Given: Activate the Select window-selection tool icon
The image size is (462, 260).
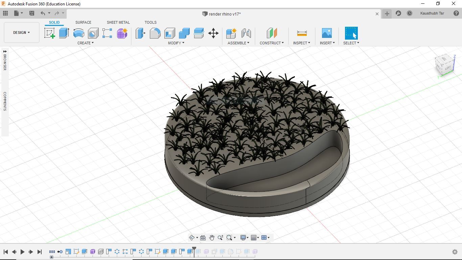Looking at the screenshot, I should [351, 33].
